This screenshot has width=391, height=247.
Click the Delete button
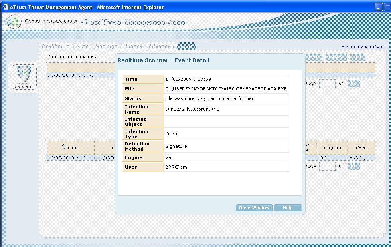coord(336,57)
